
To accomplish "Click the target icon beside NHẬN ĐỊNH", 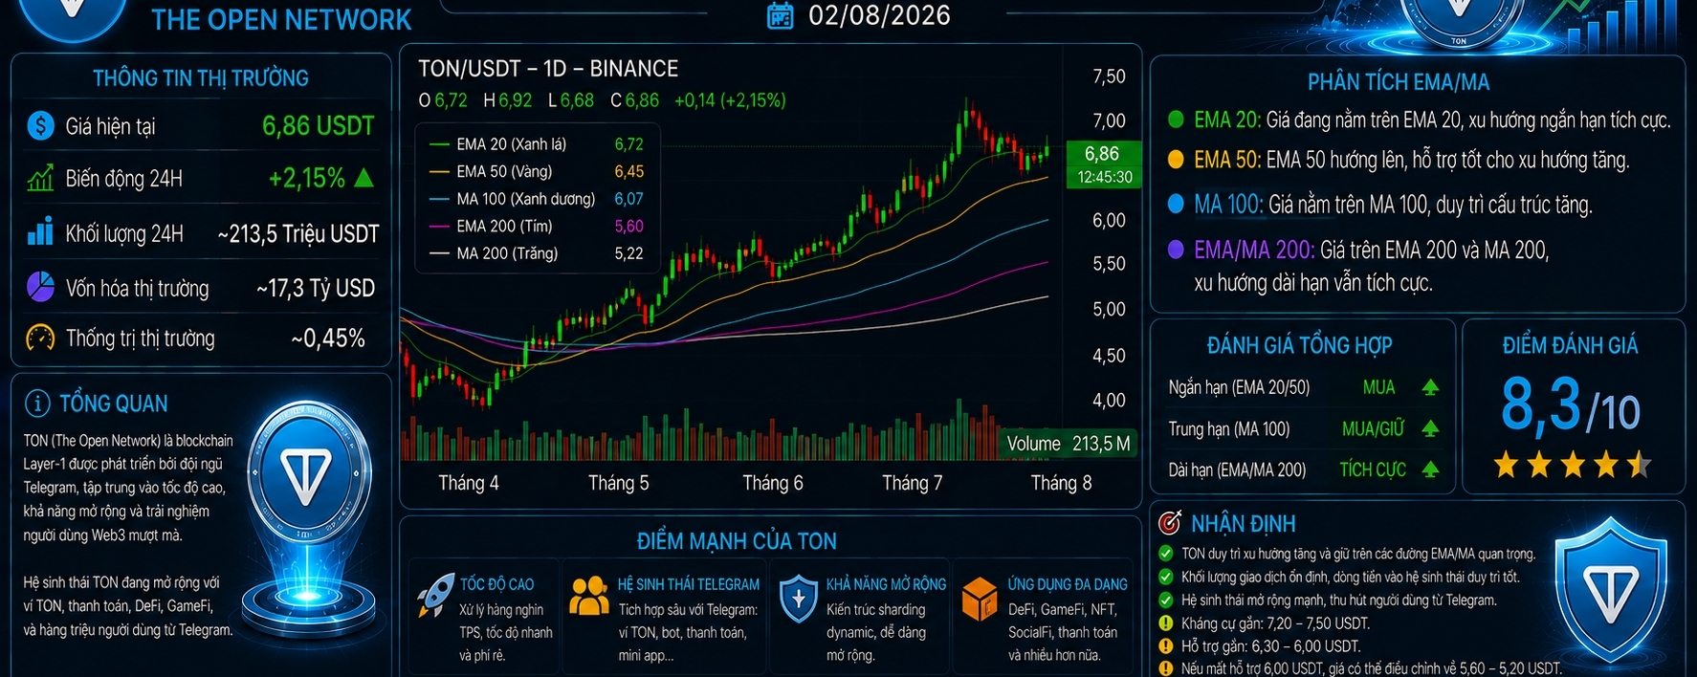I will point(1169,523).
